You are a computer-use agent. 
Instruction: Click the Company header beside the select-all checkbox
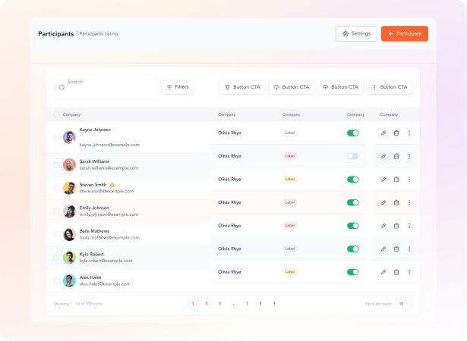(x=71, y=114)
